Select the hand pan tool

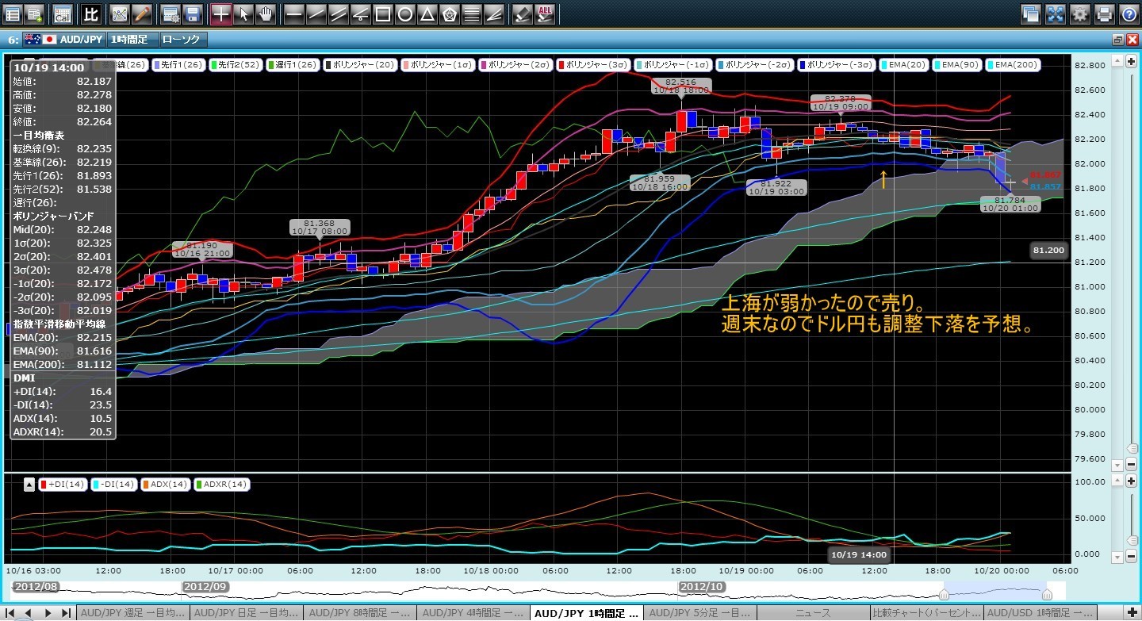(x=266, y=13)
